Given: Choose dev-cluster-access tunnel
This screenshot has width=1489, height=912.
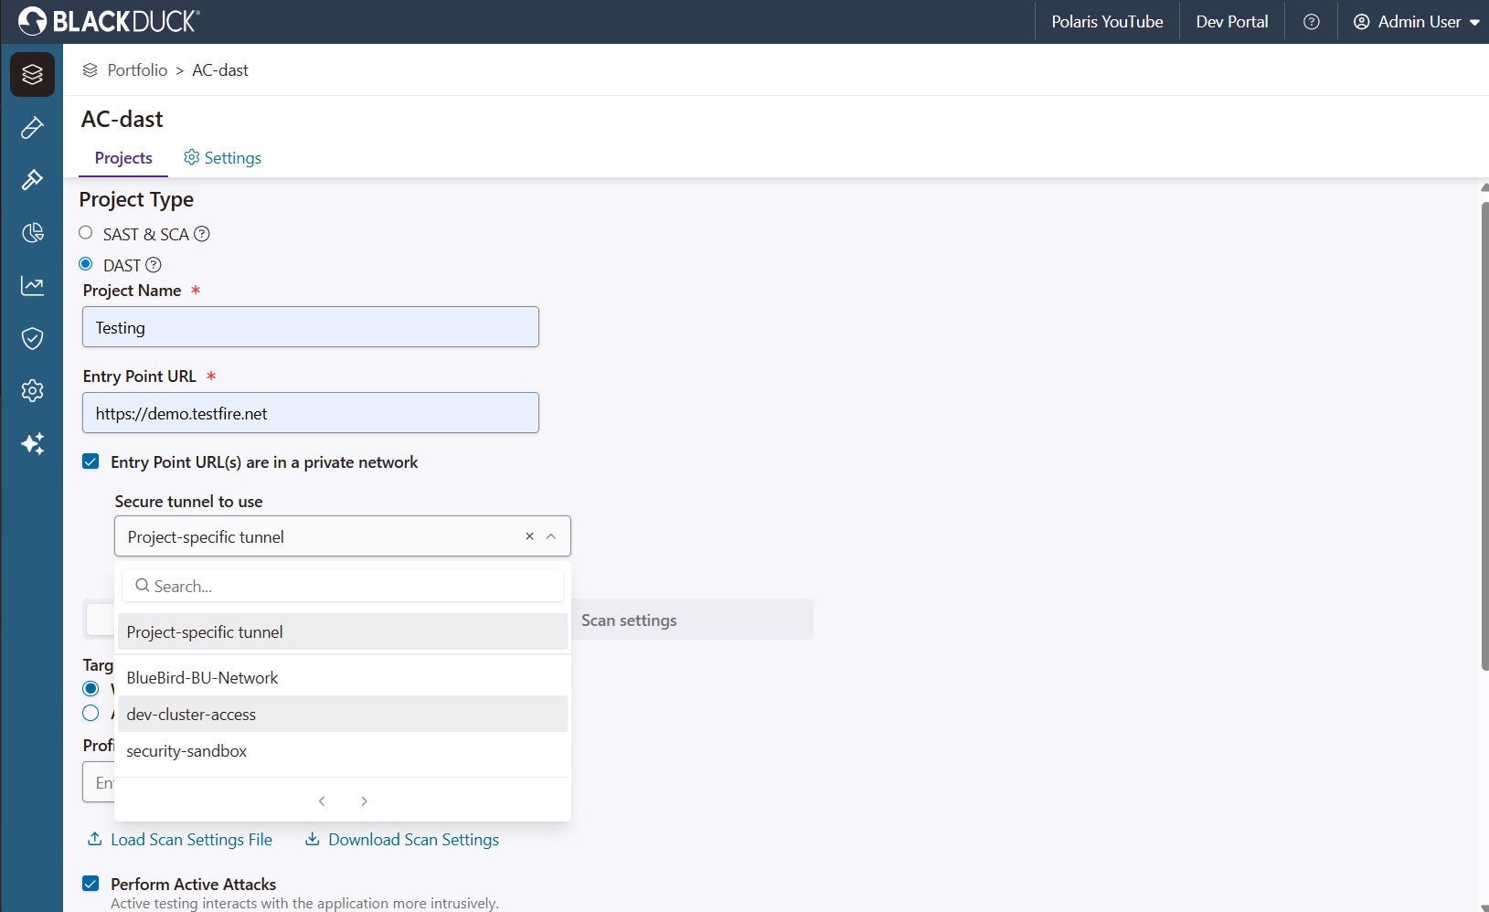Looking at the screenshot, I should point(343,715).
